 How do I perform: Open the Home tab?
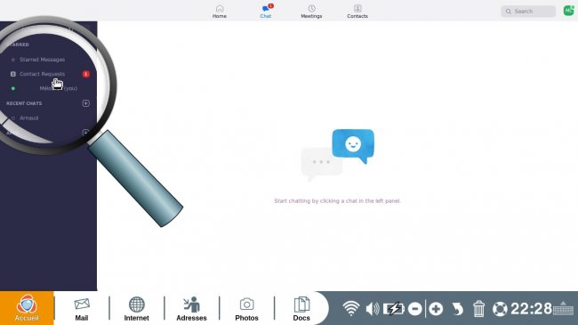[x=220, y=12]
